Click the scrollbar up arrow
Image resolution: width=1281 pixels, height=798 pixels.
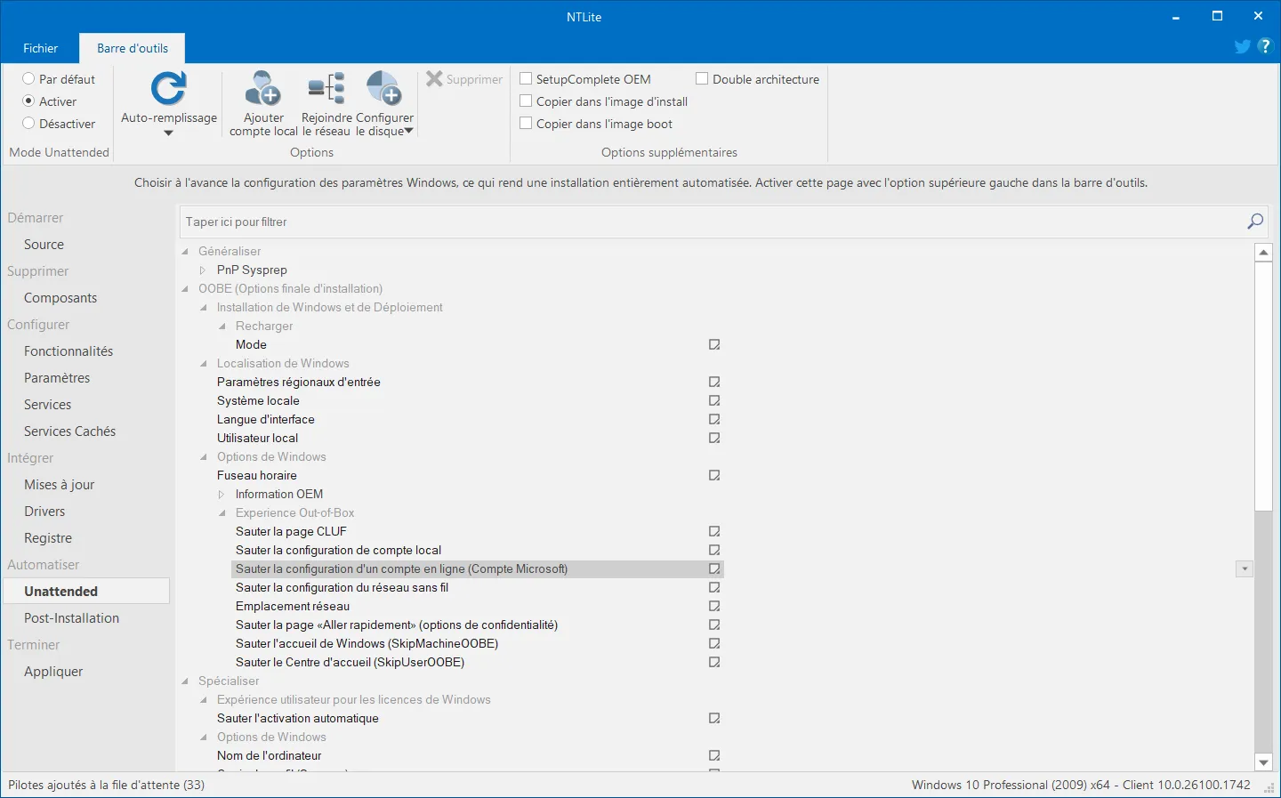(1263, 253)
